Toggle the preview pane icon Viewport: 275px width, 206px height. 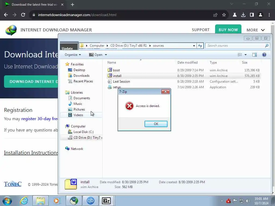[x=255, y=55]
